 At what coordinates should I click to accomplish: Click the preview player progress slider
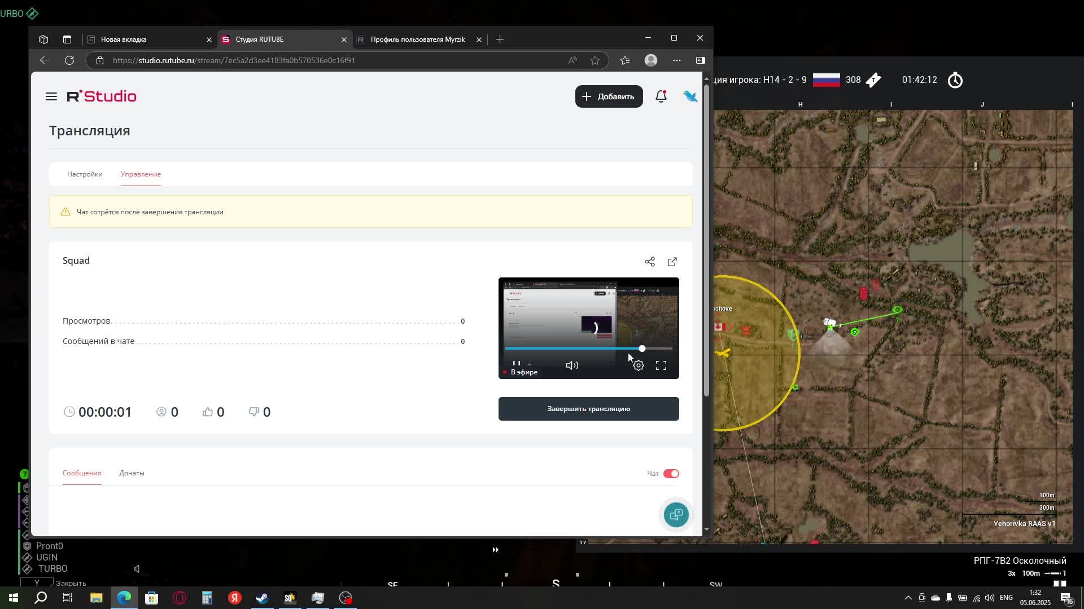(x=587, y=348)
